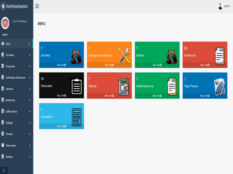This screenshot has height=174, width=233.
Task: Open the Botiquin sidebar item
Action: (16, 123)
